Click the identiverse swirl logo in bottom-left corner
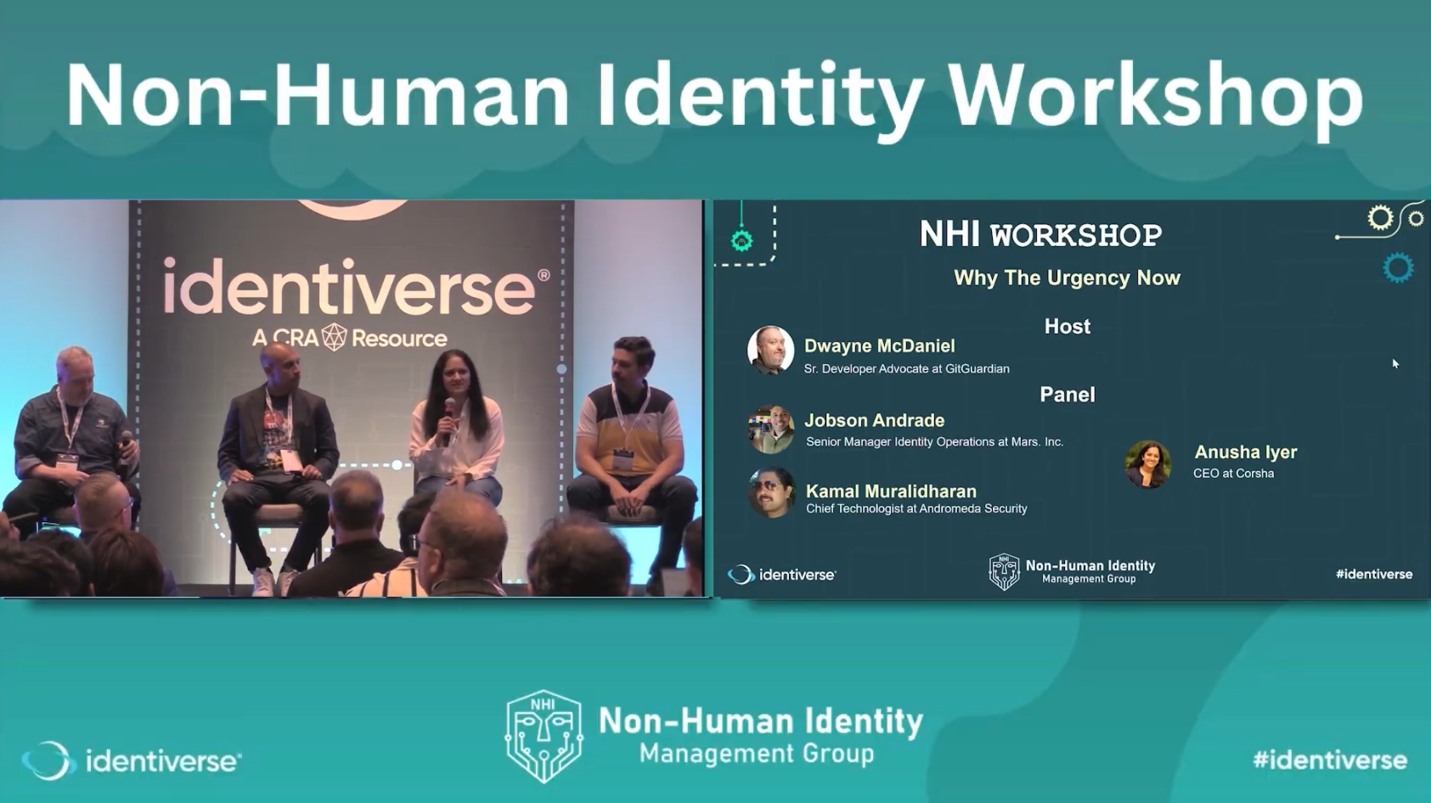This screenshot has width=1431, height=803. coord(48,760)
